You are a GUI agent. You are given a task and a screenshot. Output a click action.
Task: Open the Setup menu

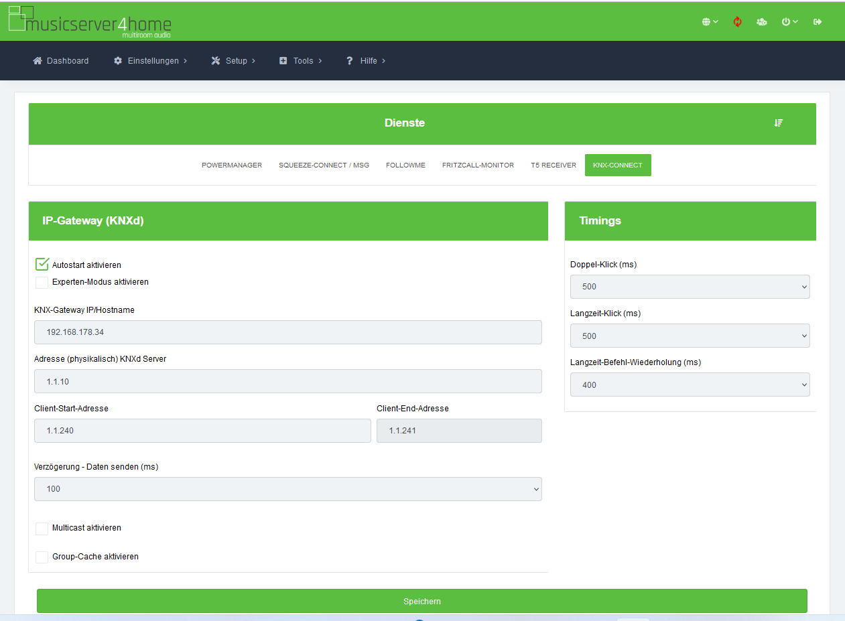tap(233, 61)
